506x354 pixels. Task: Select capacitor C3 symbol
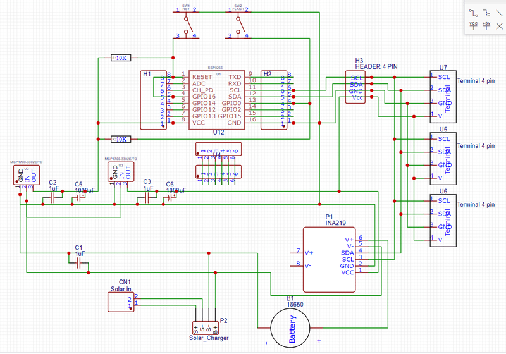tap(147, 198)
